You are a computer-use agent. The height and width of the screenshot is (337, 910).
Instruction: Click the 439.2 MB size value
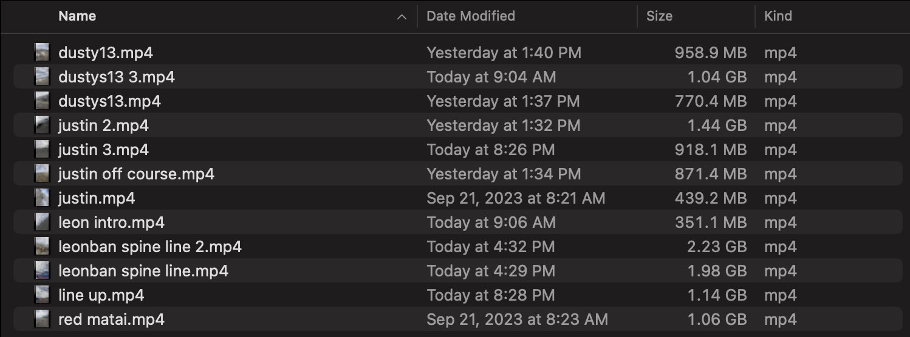click(711, 198)
